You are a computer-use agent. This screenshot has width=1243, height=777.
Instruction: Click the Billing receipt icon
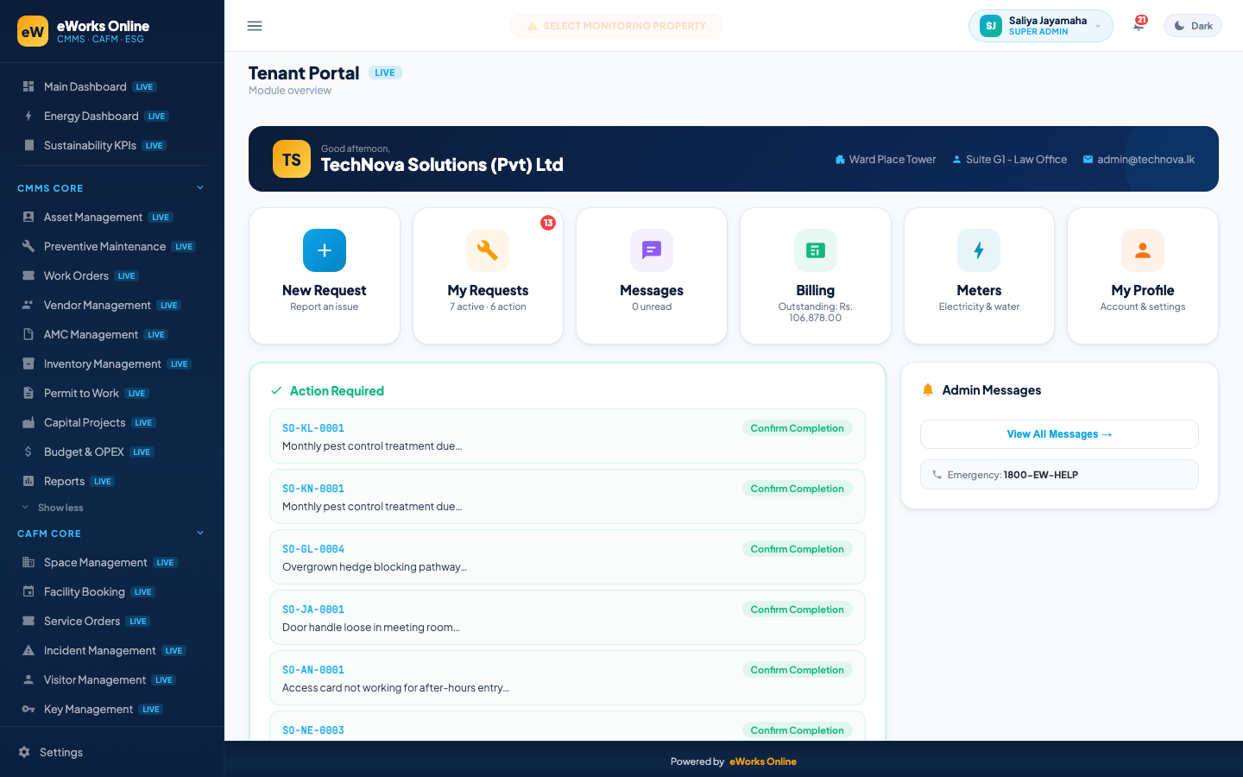(x=816, y=250)
